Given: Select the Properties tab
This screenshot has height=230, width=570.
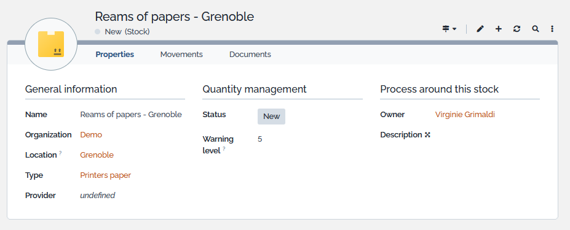Looking at the screenshot, I should (114, 55).
